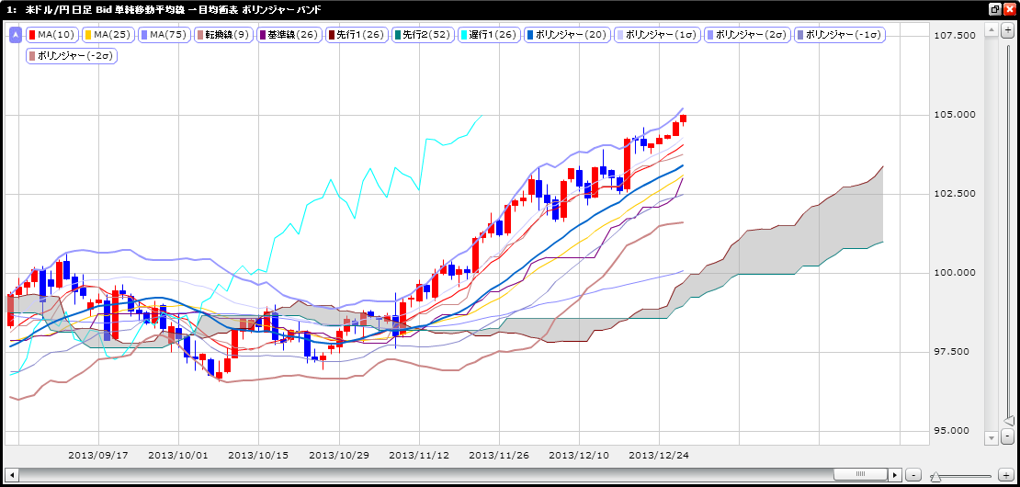Click the 2013/10/01 date label

178,455
